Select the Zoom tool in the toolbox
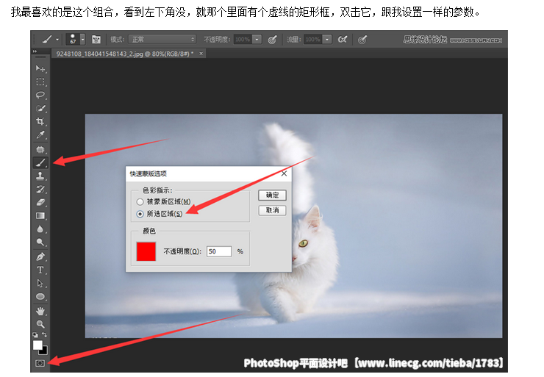 40,324
